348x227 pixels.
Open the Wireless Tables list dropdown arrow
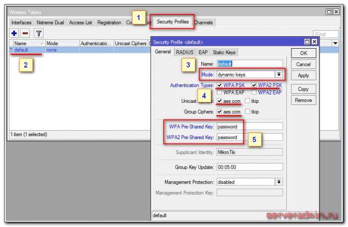[336, 44]
